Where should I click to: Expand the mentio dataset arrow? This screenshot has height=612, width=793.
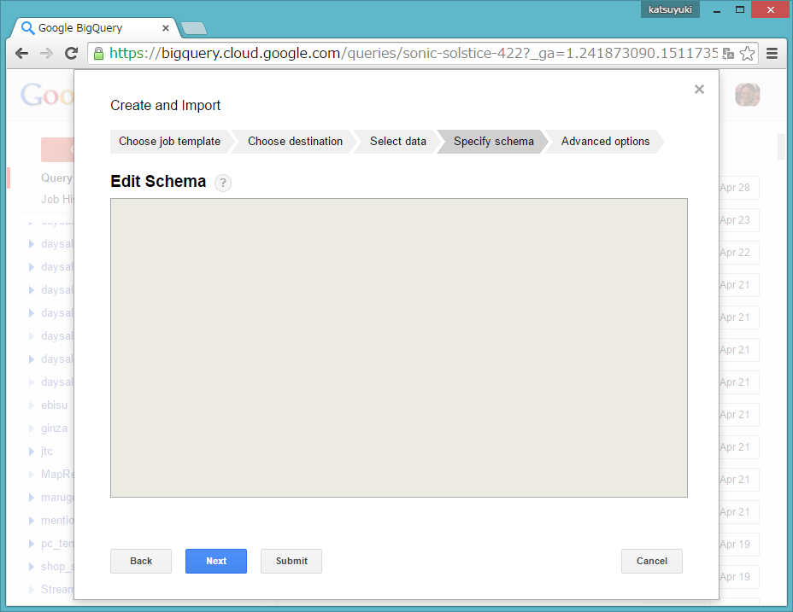pos(32,521)
